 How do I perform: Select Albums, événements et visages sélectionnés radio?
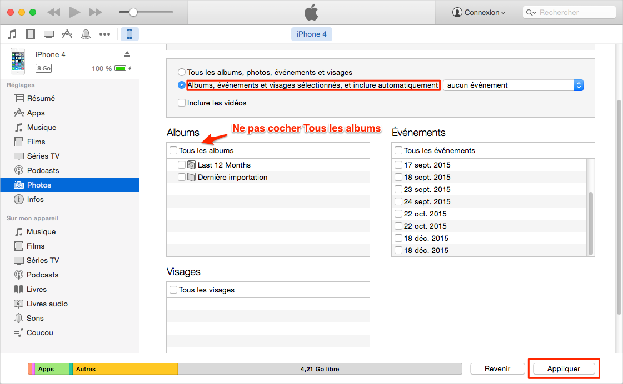(x=182, y=85)
